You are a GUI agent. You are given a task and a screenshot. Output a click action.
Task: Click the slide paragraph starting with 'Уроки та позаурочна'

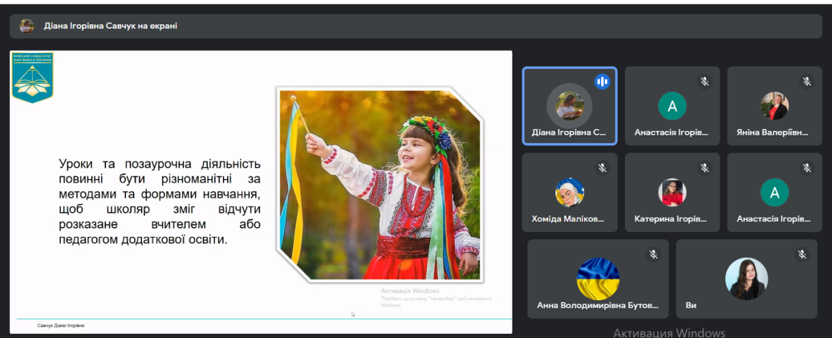point(159,202)
